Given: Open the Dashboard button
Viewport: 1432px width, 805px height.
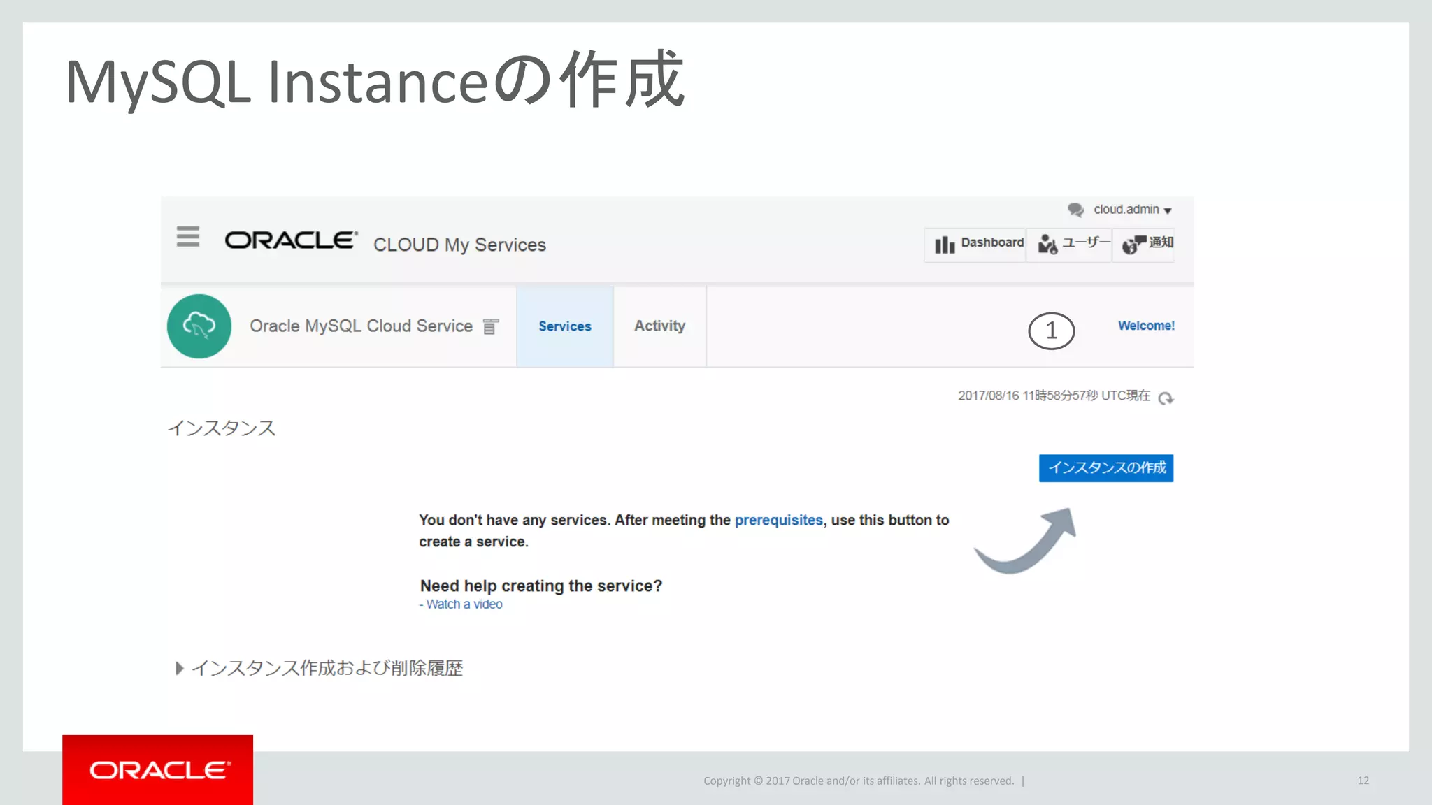Looking at the screenshot, I should click(x=975, y=245).
